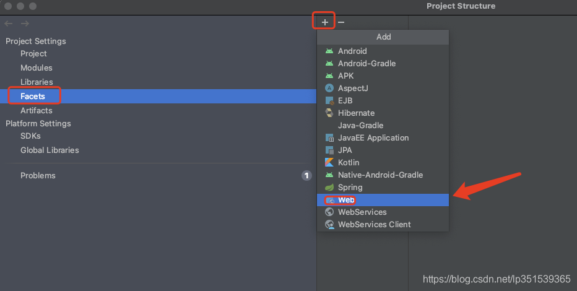This screenshot has height=291, width=577.
Task: Click the WebServices Client globe icon
Action: tap(329, 224)
